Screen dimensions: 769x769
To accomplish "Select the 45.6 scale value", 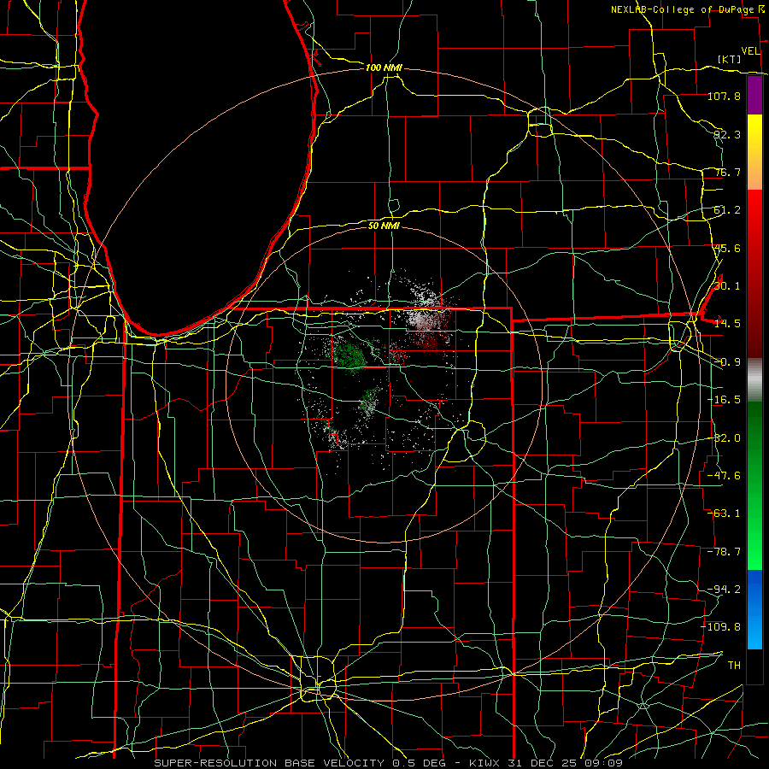I will pos(727,248).
